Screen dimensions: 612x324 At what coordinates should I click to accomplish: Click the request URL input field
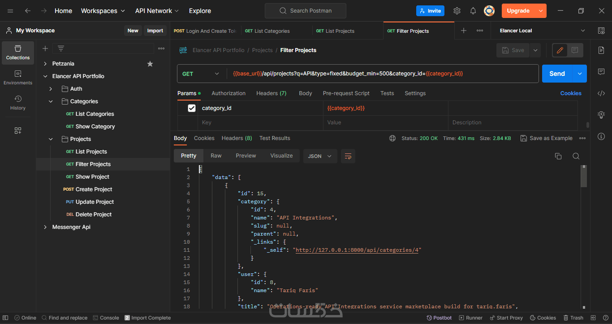(x=381, y=74)
